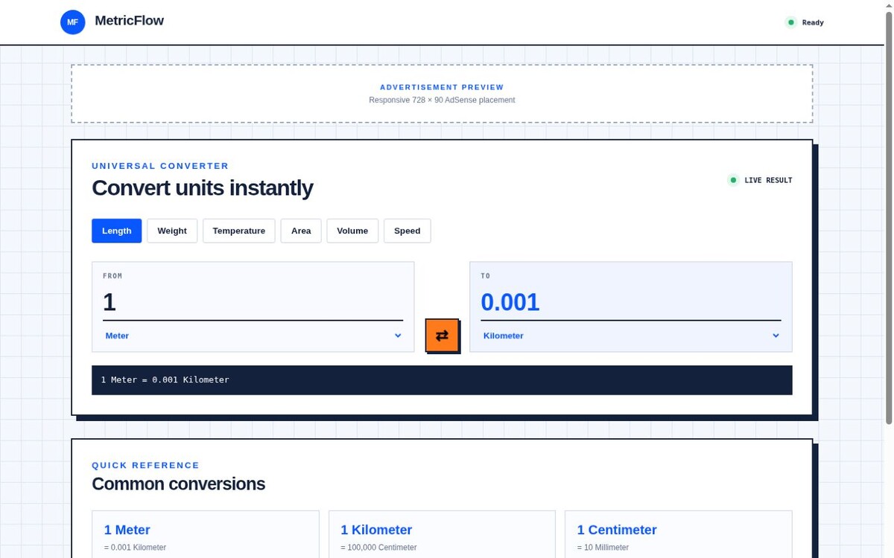Click the orange swap units button
This screenshot has width=894, height=558.
[442, 335]
